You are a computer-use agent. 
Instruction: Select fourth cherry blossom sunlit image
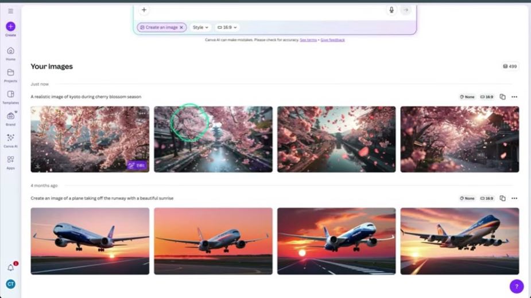pos(460,139)
